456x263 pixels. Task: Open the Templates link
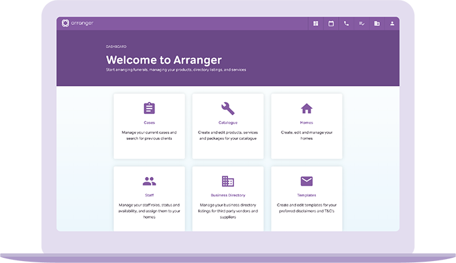pyautogui.click(x=307, y=195)
